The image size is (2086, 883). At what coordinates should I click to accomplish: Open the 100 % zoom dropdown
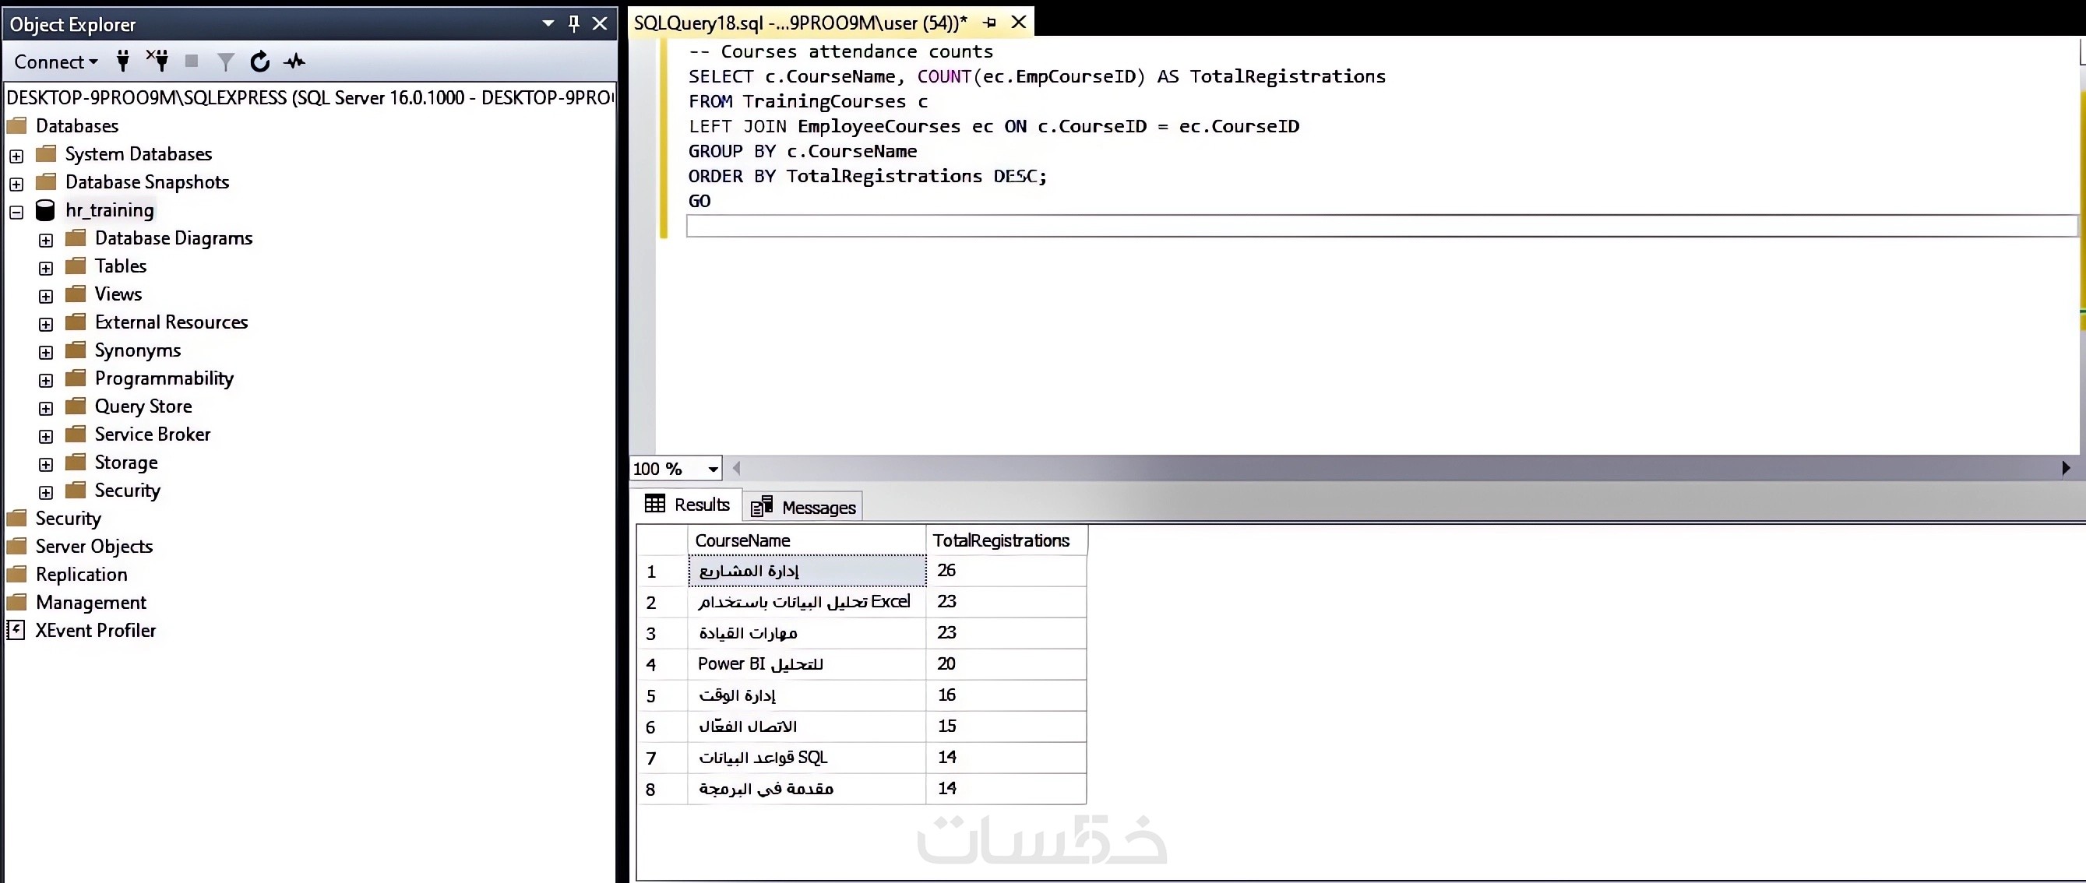[713, 469]
